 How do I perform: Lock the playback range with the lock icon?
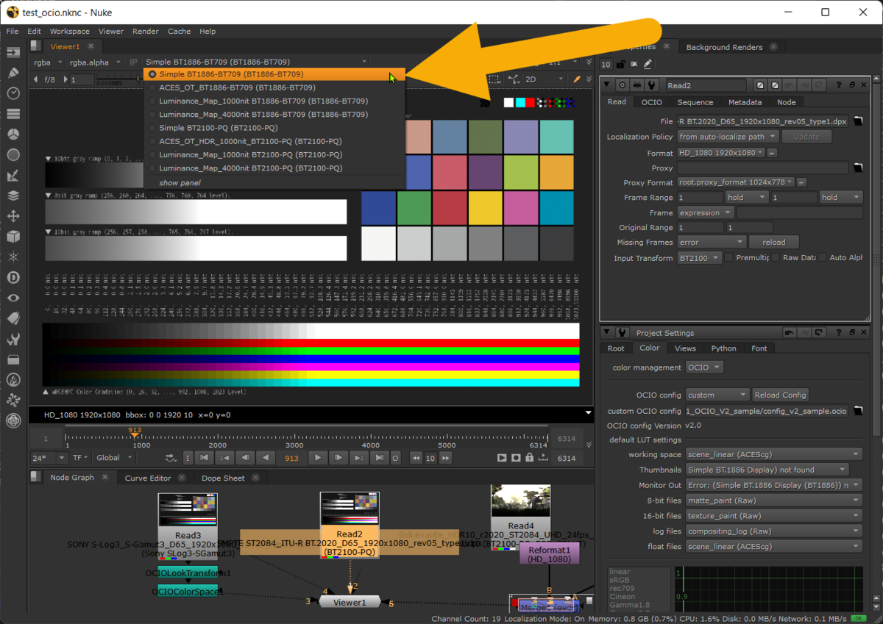(528, 458)
